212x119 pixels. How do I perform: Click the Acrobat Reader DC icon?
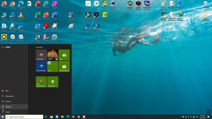click(x=46, y=27)
